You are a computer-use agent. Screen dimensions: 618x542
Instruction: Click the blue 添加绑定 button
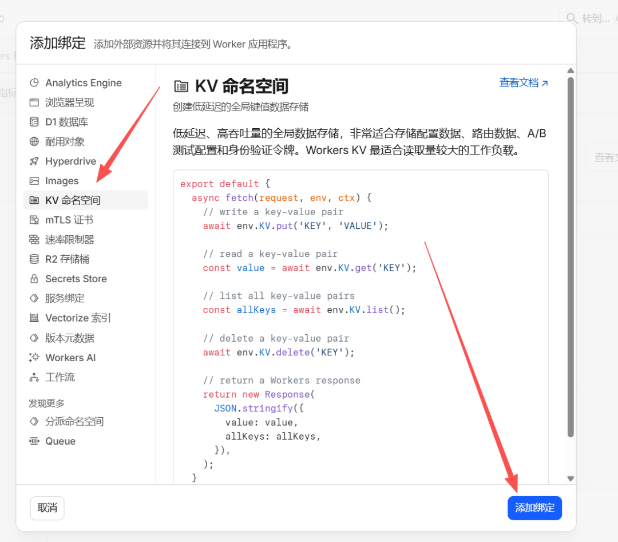[x=534, y=508]
